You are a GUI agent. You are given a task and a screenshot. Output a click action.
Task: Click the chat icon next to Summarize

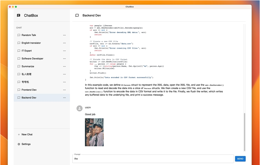(19, 66)
